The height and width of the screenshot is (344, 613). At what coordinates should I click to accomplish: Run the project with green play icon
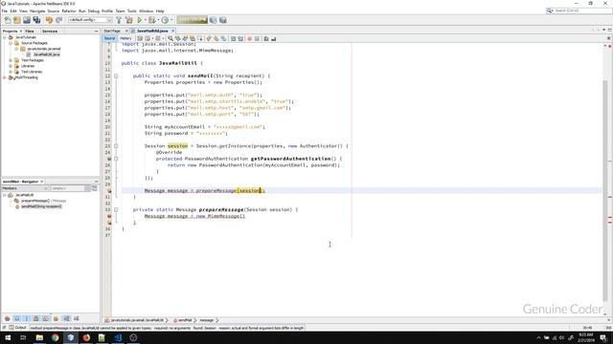140,20
